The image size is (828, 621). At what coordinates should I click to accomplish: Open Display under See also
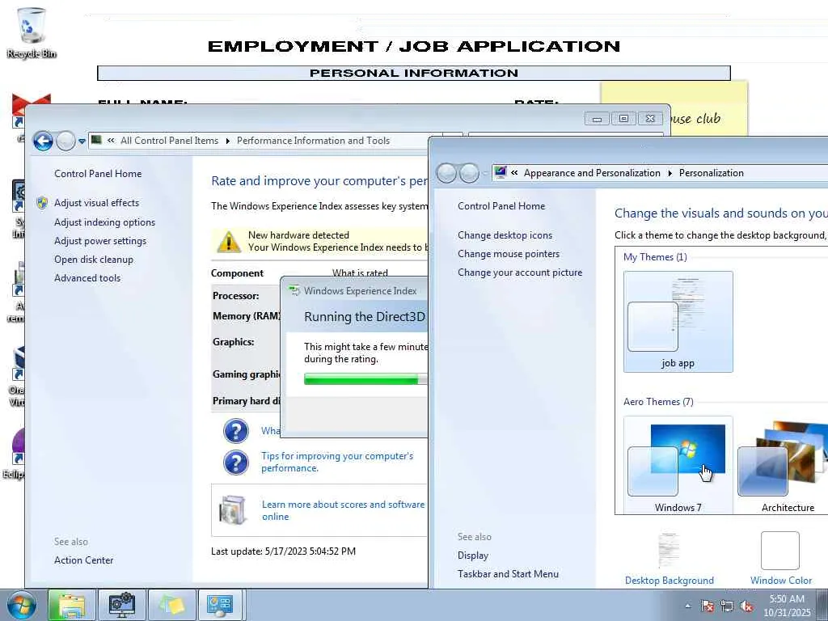coord(472,556)
